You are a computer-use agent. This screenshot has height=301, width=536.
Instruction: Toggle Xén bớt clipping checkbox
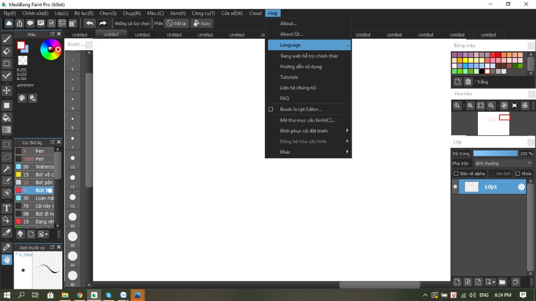[492, 173]
